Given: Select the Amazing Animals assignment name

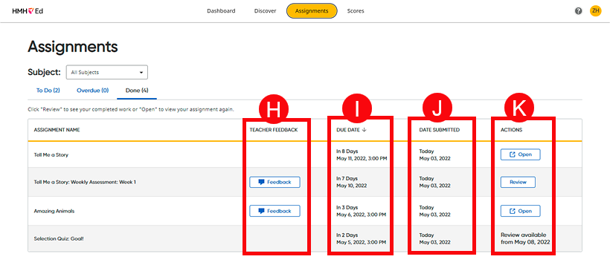Looking at the screenshot, I should coord(54,211).
